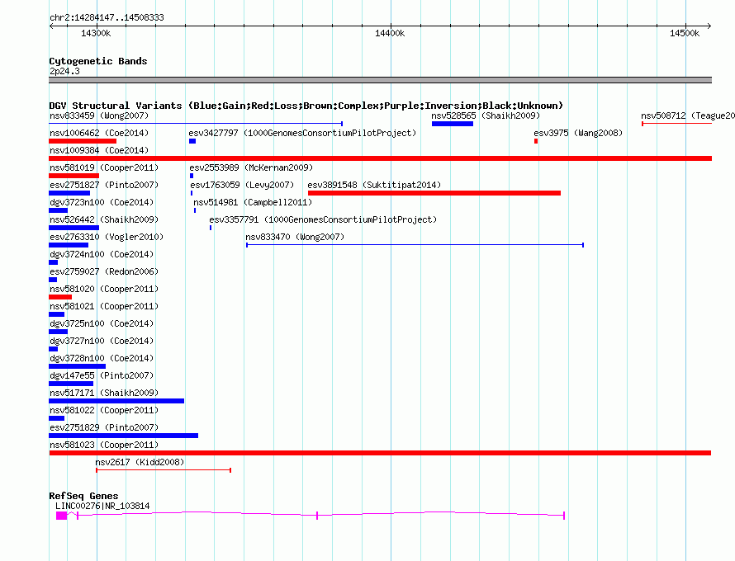The width and height of the screenshot is (735, 561).
Task: Click the esv1763059 (Levy2007) label
Action: (242, 185)
